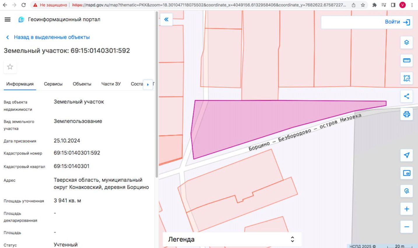Zoom out on the map
This screenshot has height=248, width=418.
coord(407,227)
